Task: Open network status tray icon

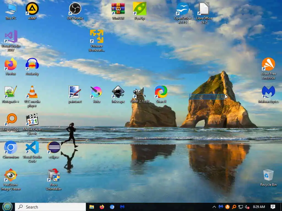Action: pos(241,207)
